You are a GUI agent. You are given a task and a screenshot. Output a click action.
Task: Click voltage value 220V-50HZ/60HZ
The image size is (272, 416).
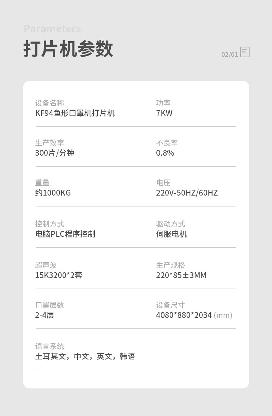[x=187, y=193]
